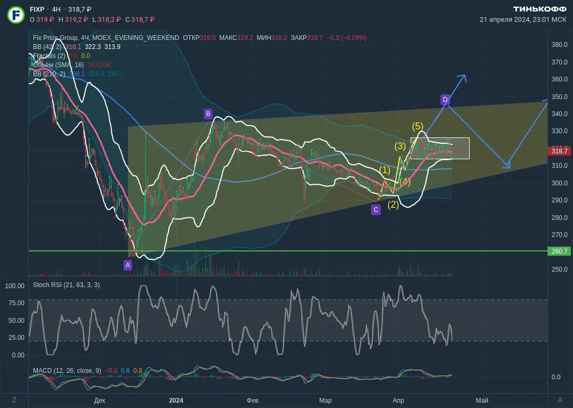
Task: Click the green circular FIXP logo
Action: [16, 14]
